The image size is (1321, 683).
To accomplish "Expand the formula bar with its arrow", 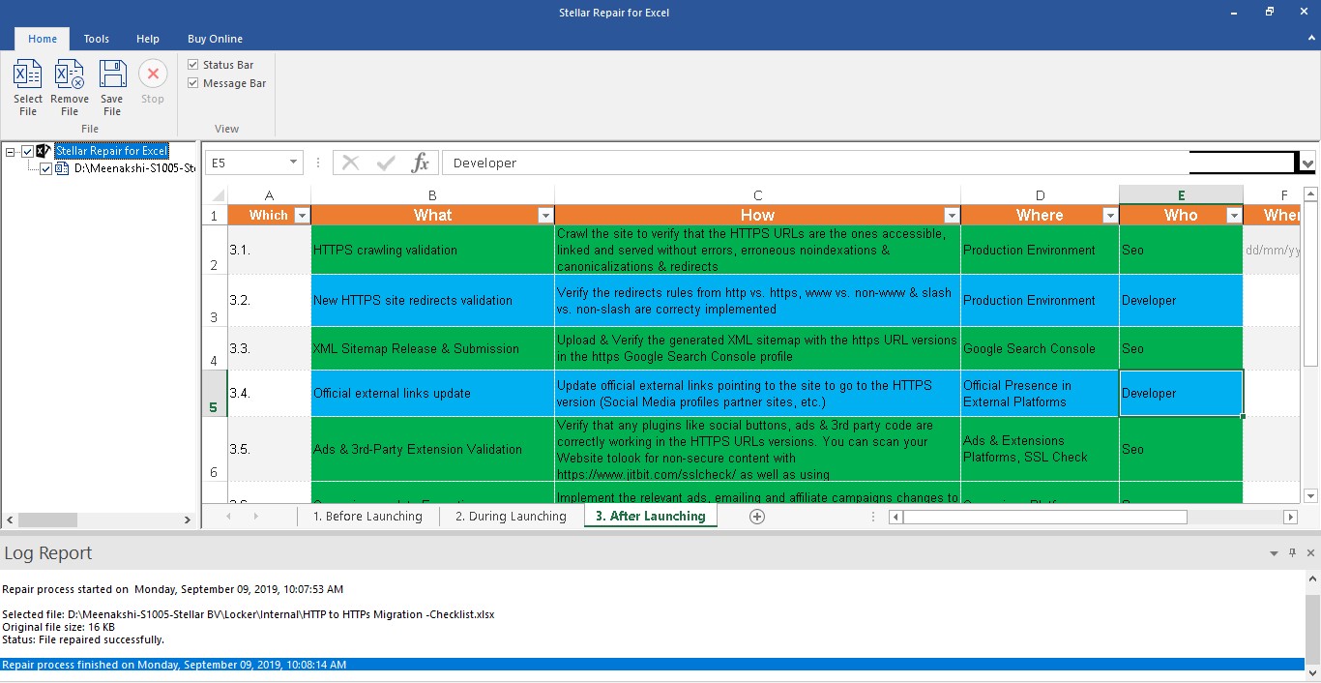I will [1308, 163].
